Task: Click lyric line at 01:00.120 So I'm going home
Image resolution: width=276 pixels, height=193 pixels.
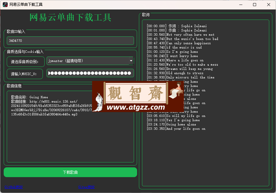Action: (172, 52)
